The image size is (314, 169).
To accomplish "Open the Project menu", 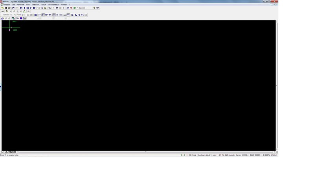I will [x=7, y=4].
